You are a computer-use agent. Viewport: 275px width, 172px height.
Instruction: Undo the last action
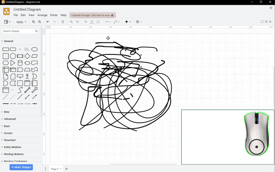pyautogui.click(x=48, y=22)
